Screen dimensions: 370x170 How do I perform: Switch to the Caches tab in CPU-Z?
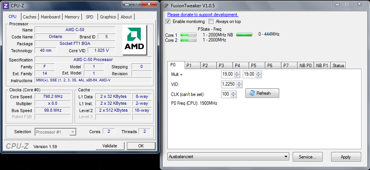(30, 17)
